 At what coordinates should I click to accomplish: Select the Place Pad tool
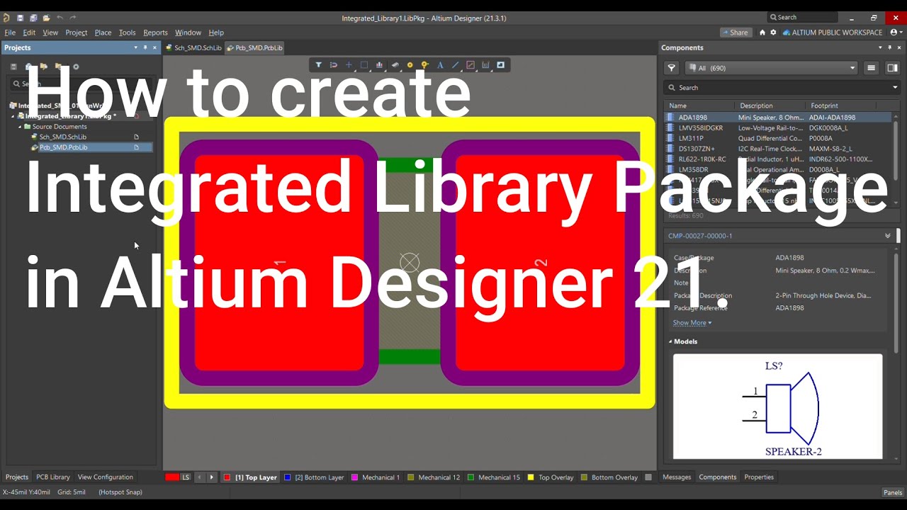pos(410,65)
